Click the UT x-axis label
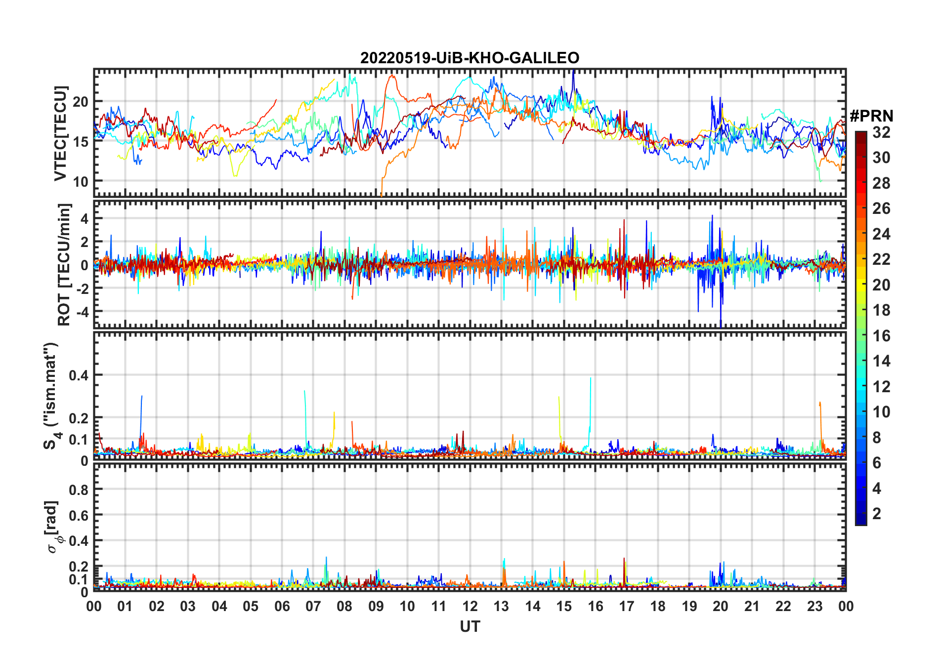This screenshot has height=657, width=940. (470, 627)
